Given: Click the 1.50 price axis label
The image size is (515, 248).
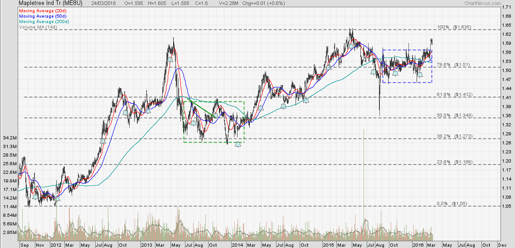Looking at the screenshot, I should pyautogui.click(x=507, y=71).
